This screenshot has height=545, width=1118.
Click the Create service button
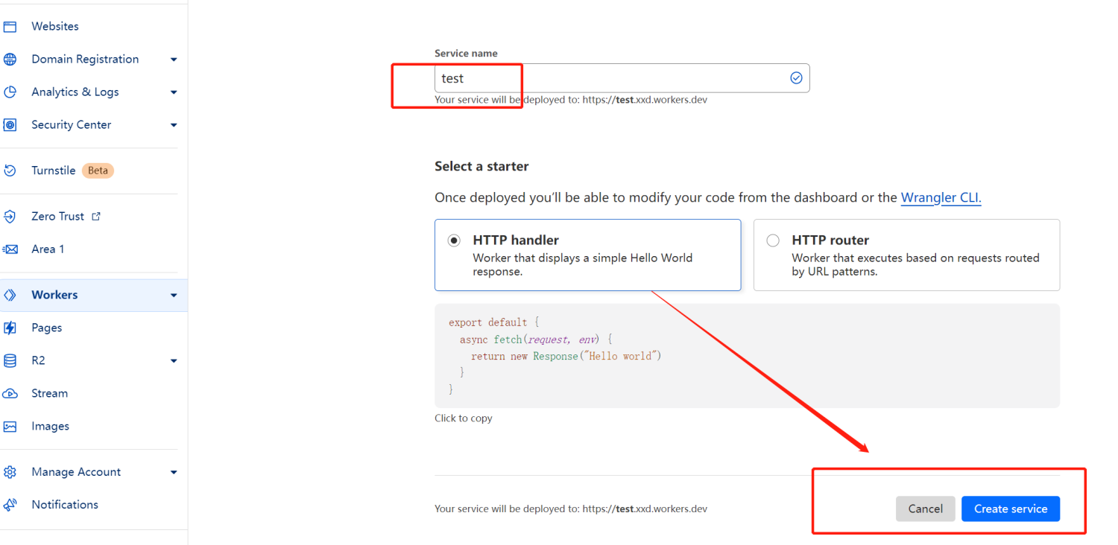click(1011, 509)
